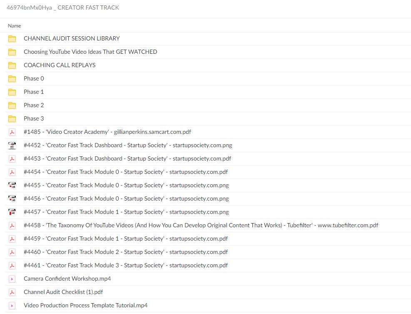Open Video Production Process Template Tutorial.mp4

point(85,305)
